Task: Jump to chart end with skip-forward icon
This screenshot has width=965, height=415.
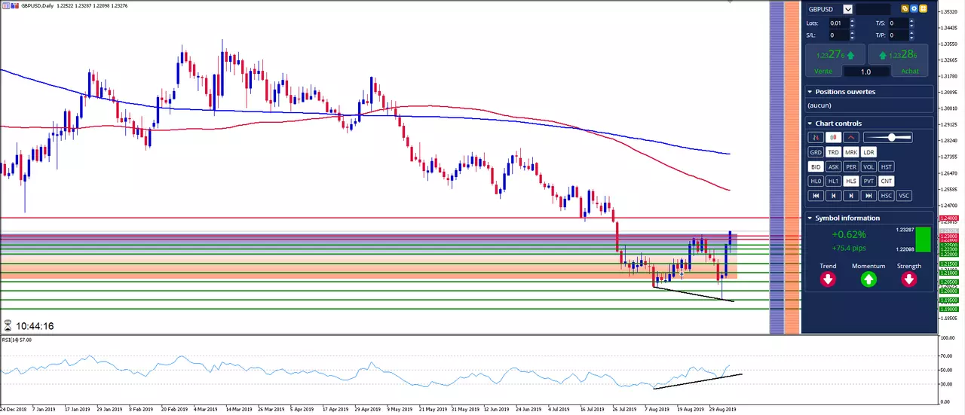Action: [868, 196]
